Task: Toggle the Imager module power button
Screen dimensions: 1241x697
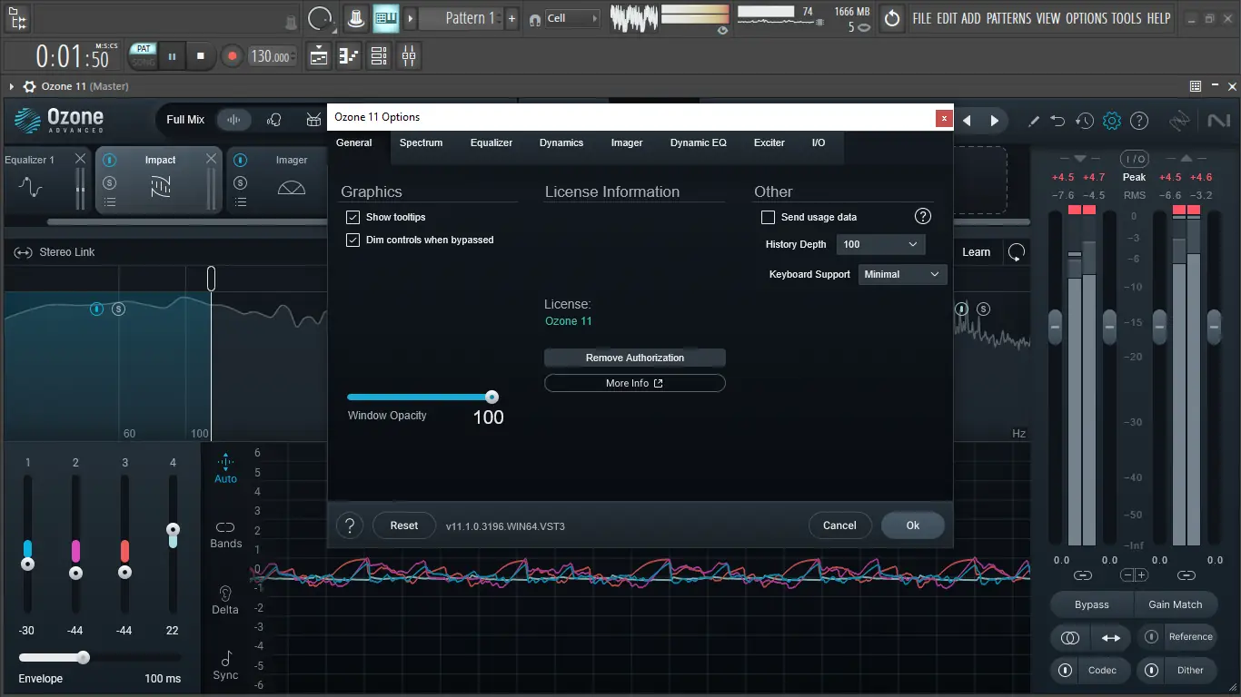Action: coord(240,161)
